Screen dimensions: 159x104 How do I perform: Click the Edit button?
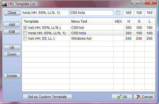[12, 32]
